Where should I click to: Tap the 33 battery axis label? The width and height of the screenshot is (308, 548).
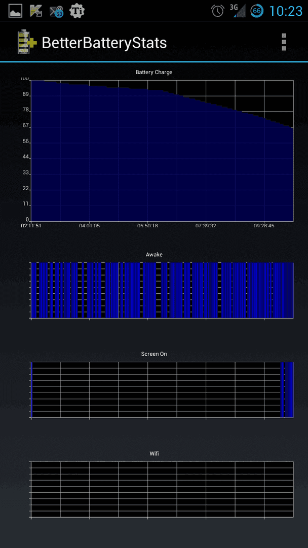(25, 173)
